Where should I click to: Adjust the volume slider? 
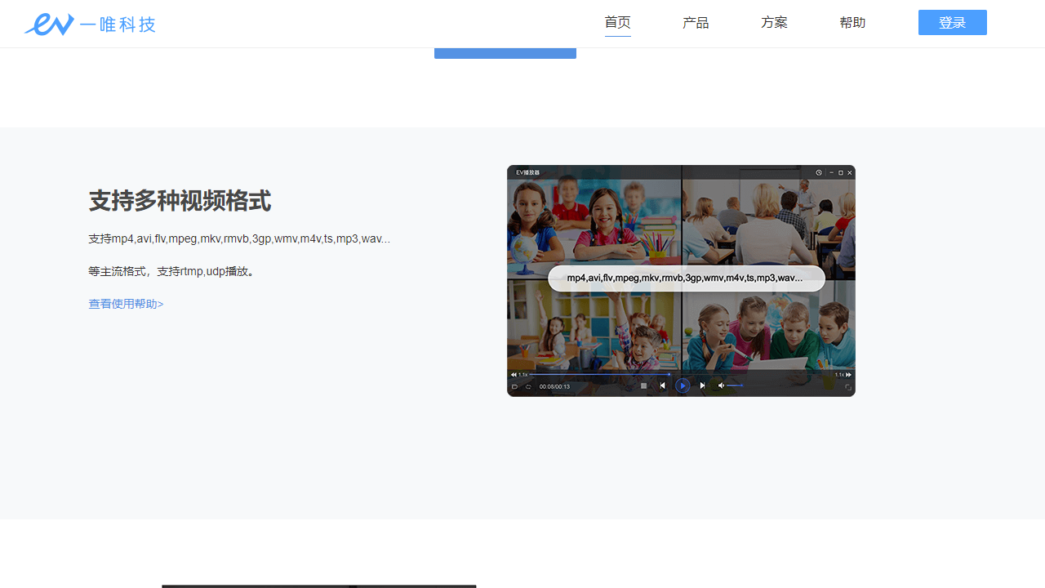point(733,385)
